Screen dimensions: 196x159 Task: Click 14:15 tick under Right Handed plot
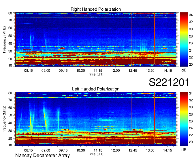168,71
